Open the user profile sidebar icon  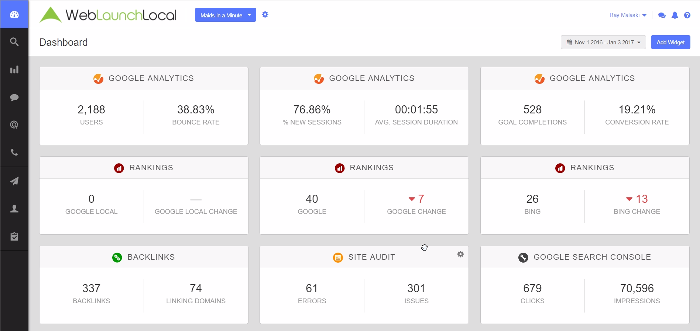point(14,209)
